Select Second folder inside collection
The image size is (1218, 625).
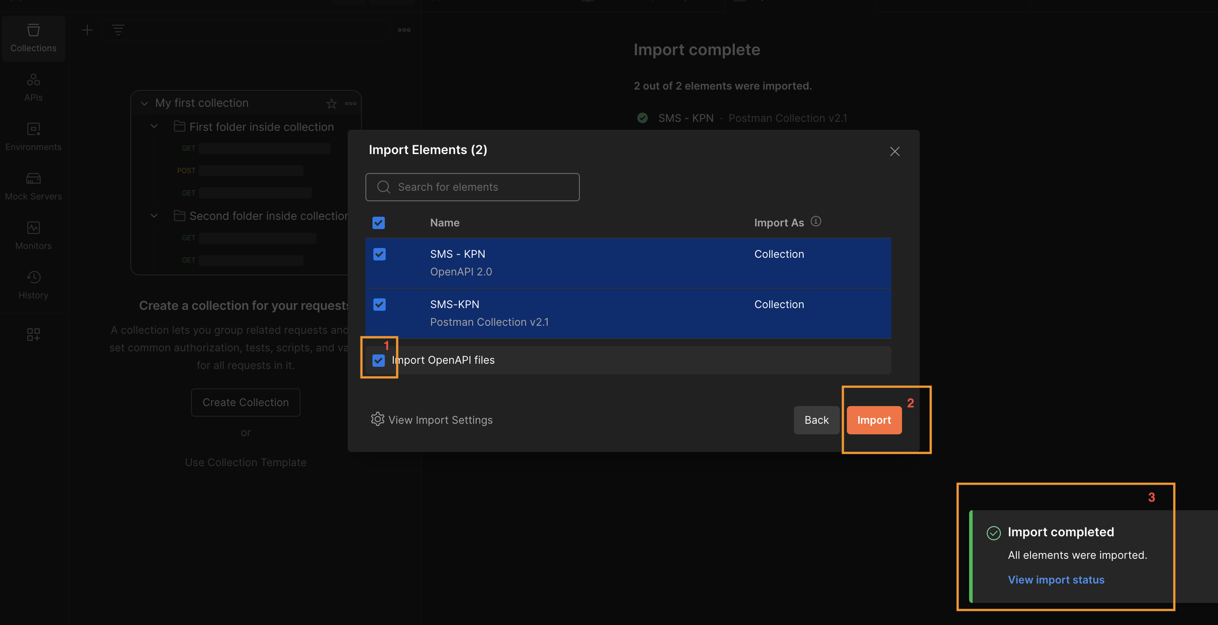tap(268, 215)
